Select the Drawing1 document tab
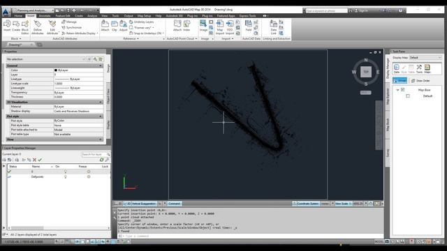This screenshot has height=251, width=447. click(15, 45)
